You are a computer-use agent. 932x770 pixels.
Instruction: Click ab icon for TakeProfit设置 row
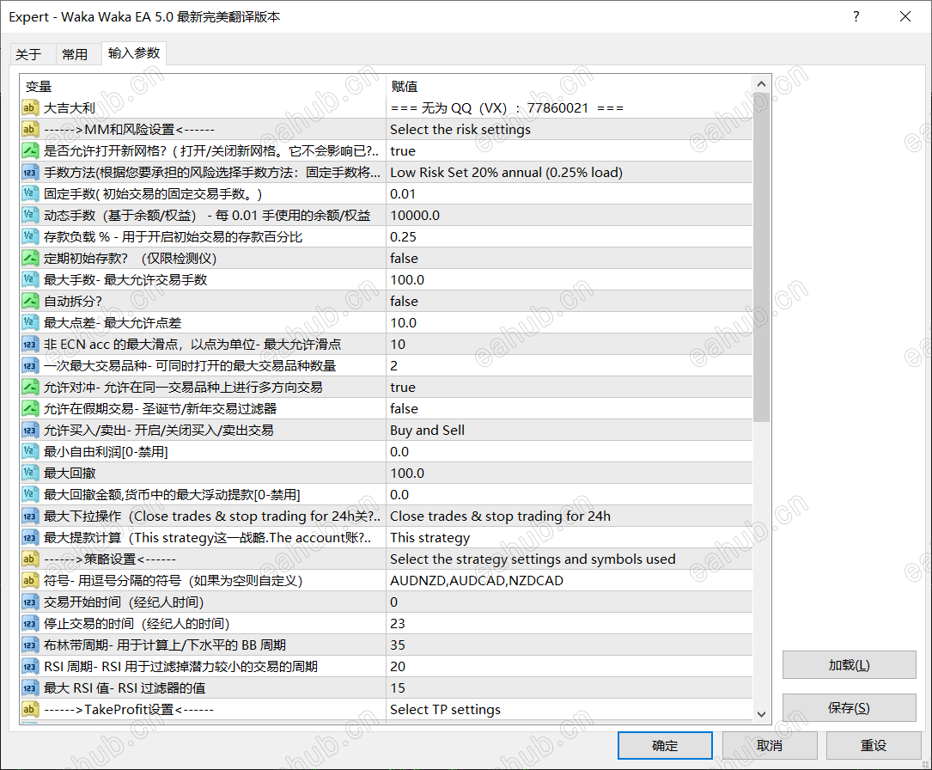tap(30, 709)
